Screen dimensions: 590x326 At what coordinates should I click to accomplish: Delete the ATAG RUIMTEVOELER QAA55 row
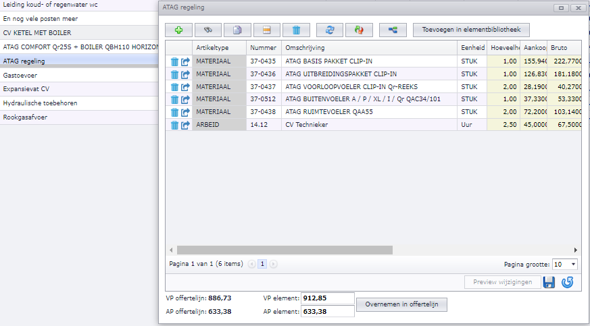(174, 112)
